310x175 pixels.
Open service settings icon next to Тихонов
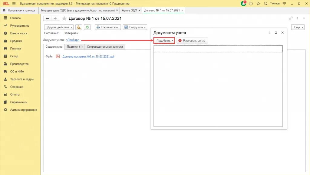(x=284, y=4)
